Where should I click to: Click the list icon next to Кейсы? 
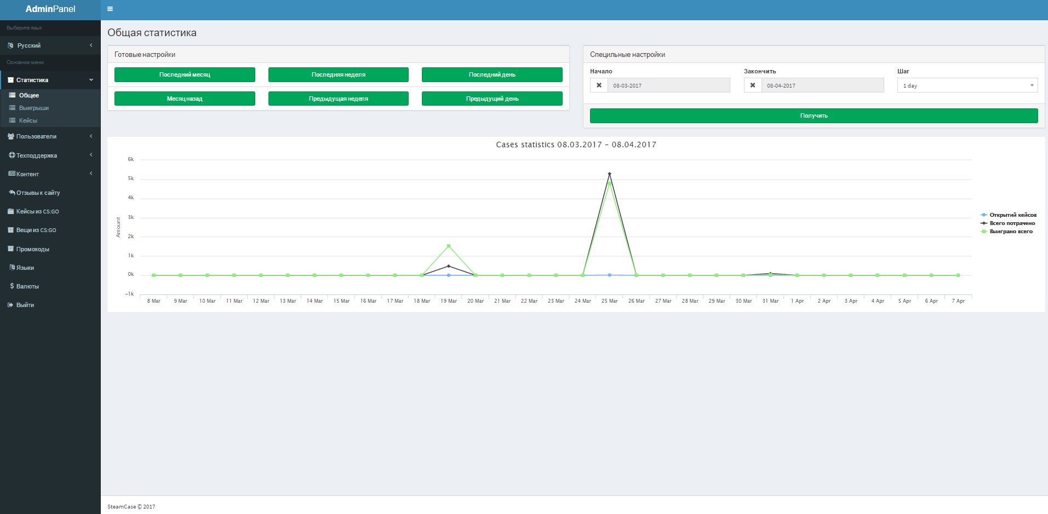pos(12,120)
